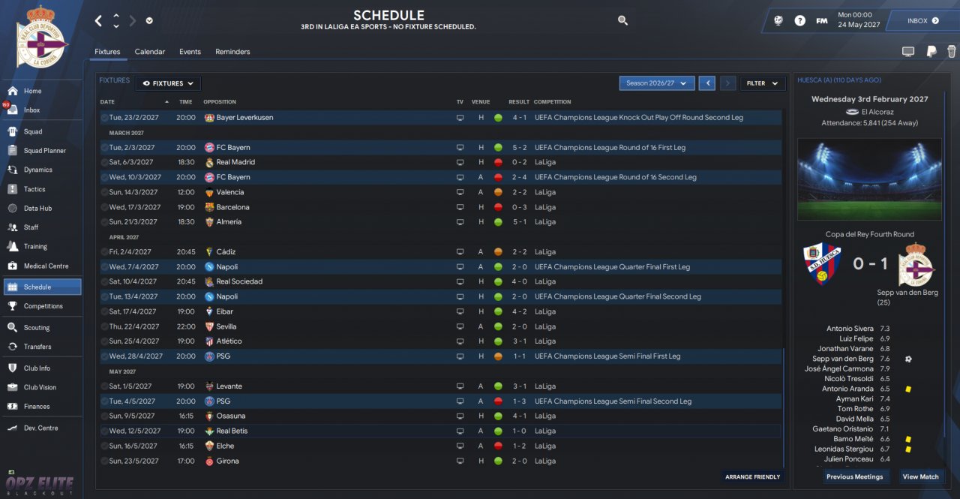Open the Home sidebar icon

(12, 91)
